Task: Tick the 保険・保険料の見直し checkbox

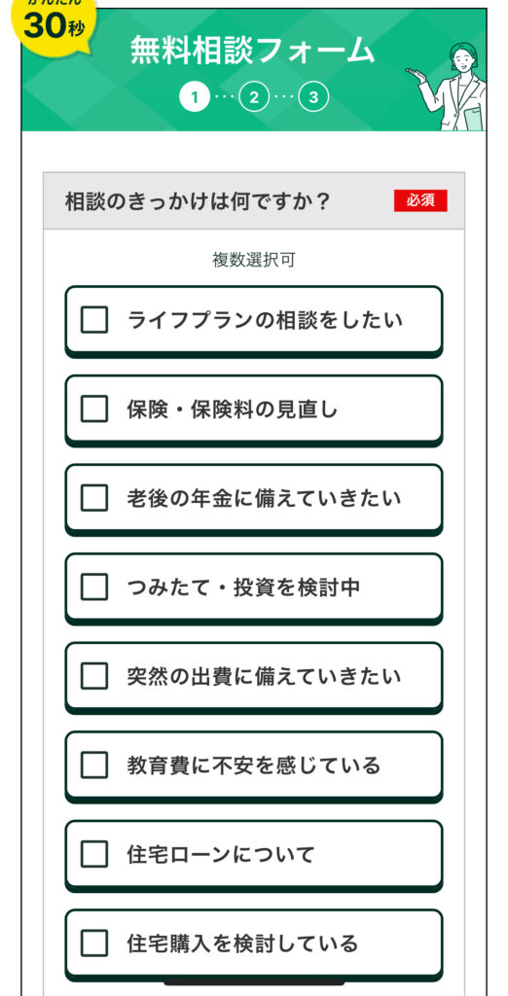Action: [94, 409]
